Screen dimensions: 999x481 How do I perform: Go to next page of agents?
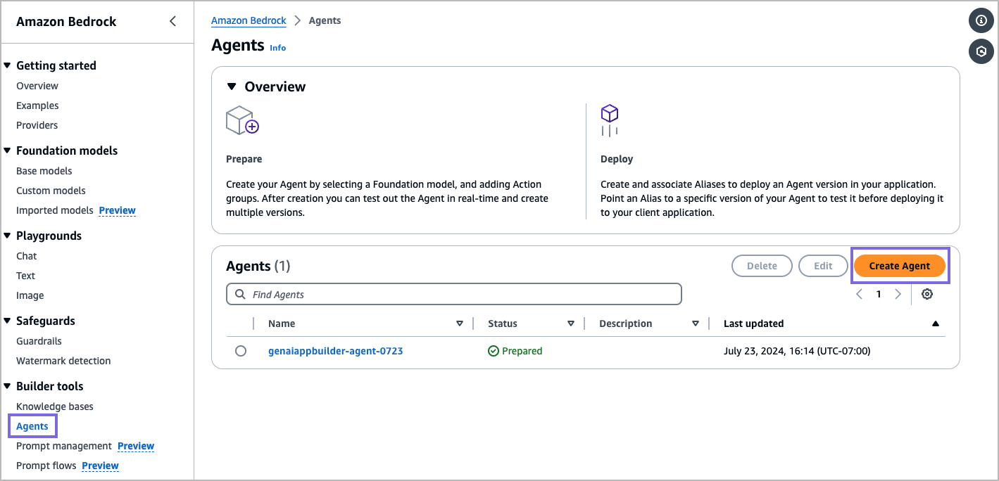[898, 294]
